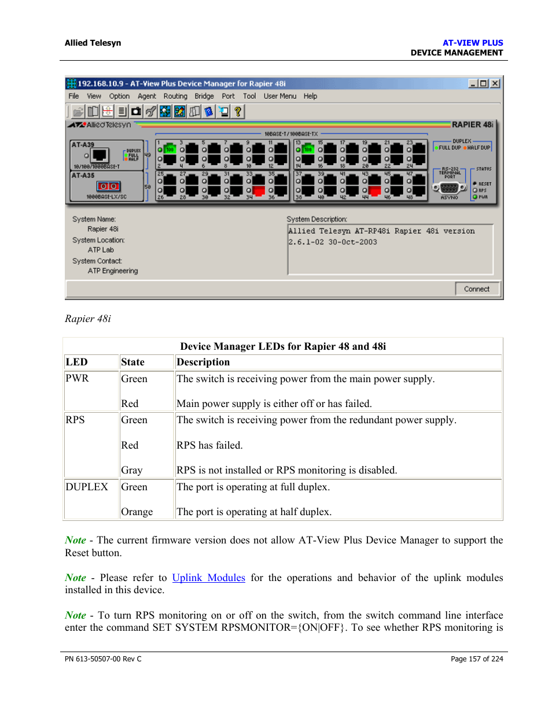Click the folded map toolbar icon
Viewport: 552px width, 714px height.
(x=194, y=112)
